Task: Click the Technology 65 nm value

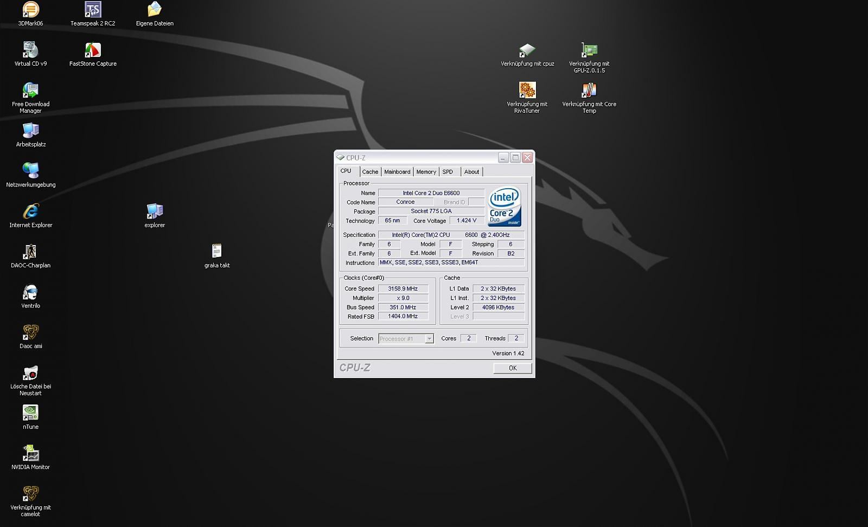Action: (x=392, y=221)
